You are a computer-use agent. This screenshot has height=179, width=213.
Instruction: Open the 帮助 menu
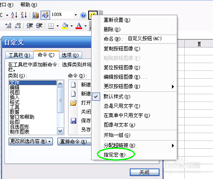[29, 5]
